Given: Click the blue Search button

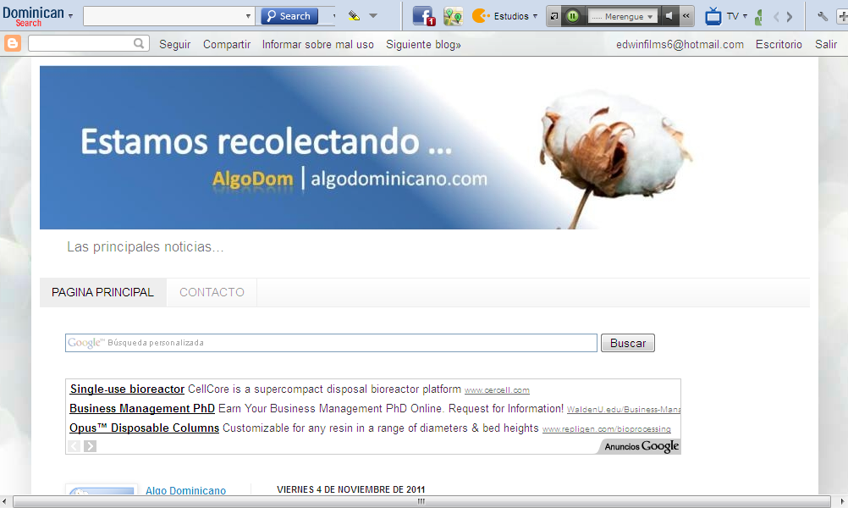Looking at the screenshot, I should point(289,16).
